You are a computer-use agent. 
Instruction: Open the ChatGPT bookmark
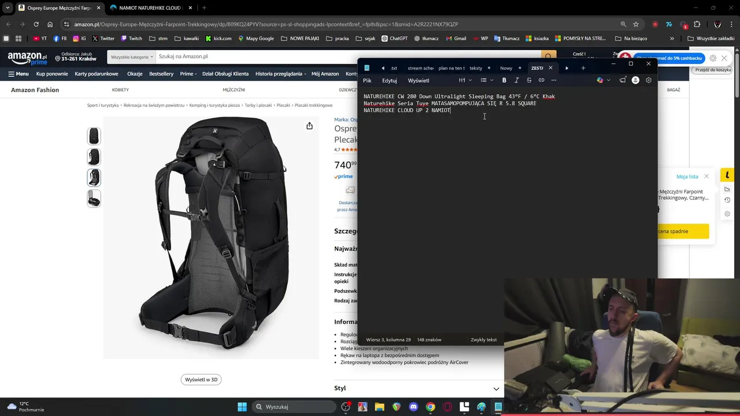point(394,39)
